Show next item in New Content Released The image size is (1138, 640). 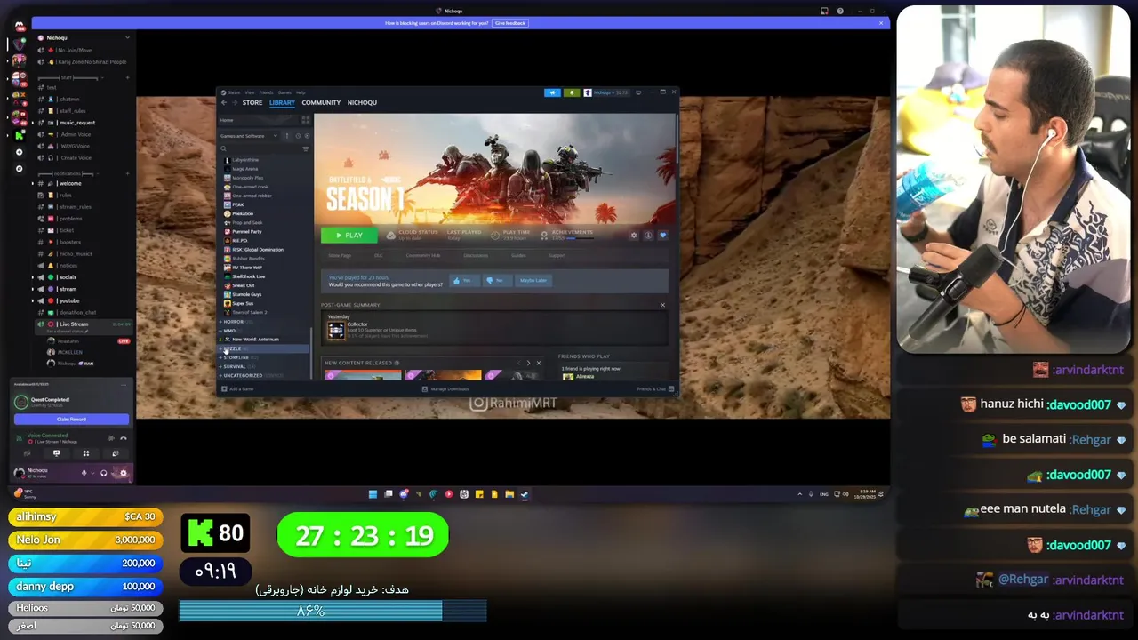528,363
